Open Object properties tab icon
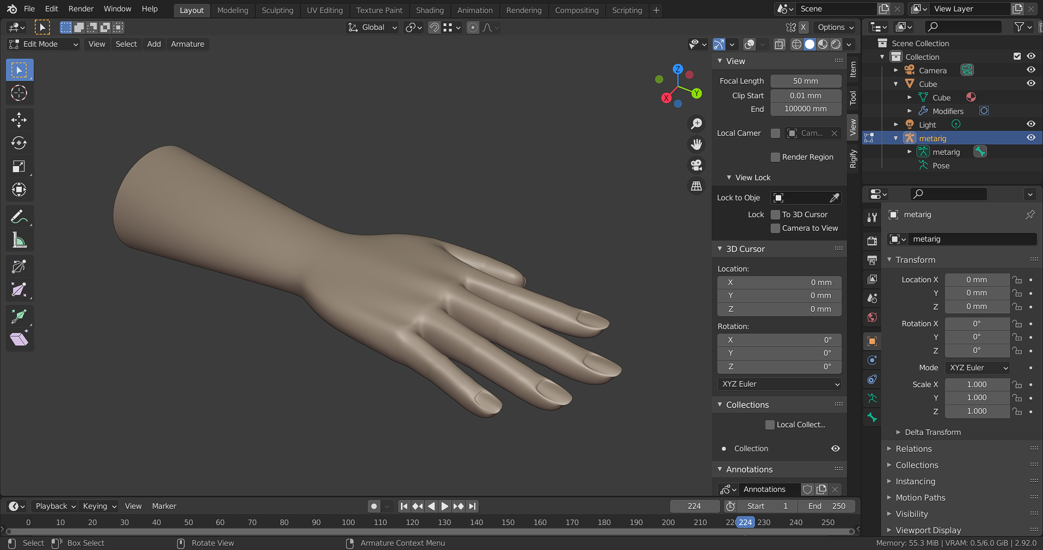 872,341
